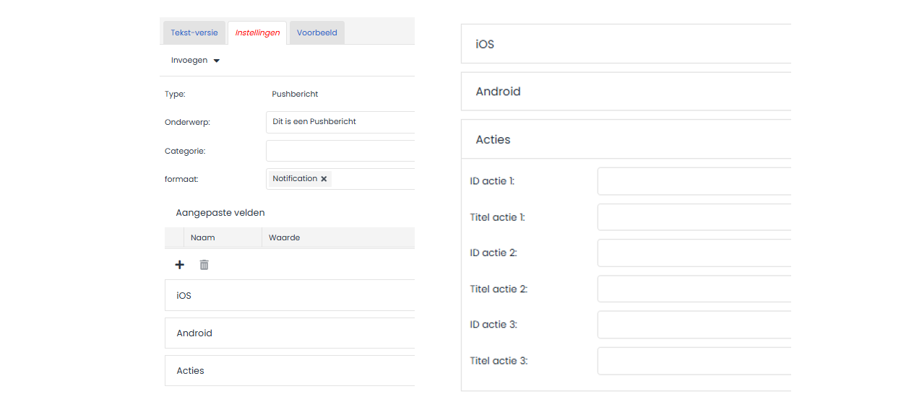Collapse the Acties header in right panel
Image resolution: width=914 pixels, height=407 pixels.
pos(625,140)
